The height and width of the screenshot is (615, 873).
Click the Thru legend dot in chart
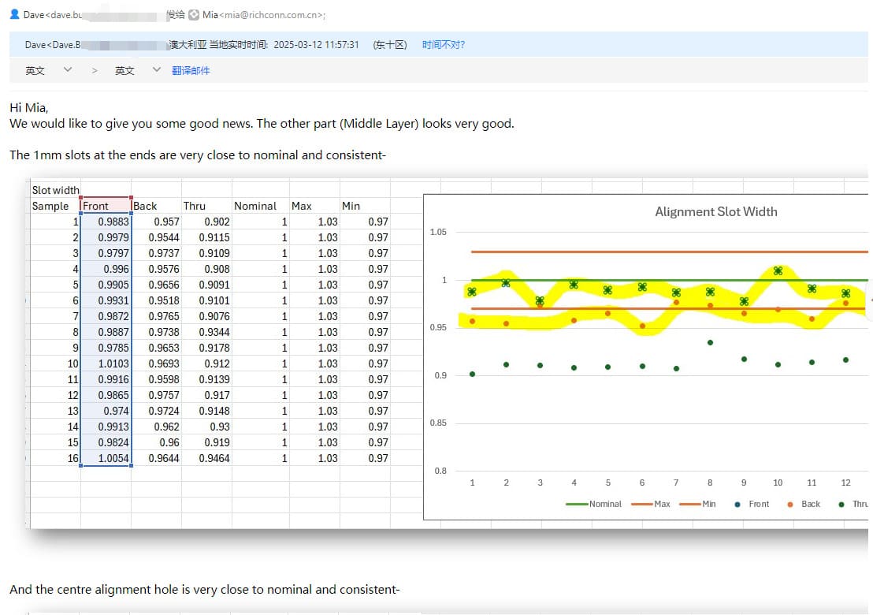point(841,505)
